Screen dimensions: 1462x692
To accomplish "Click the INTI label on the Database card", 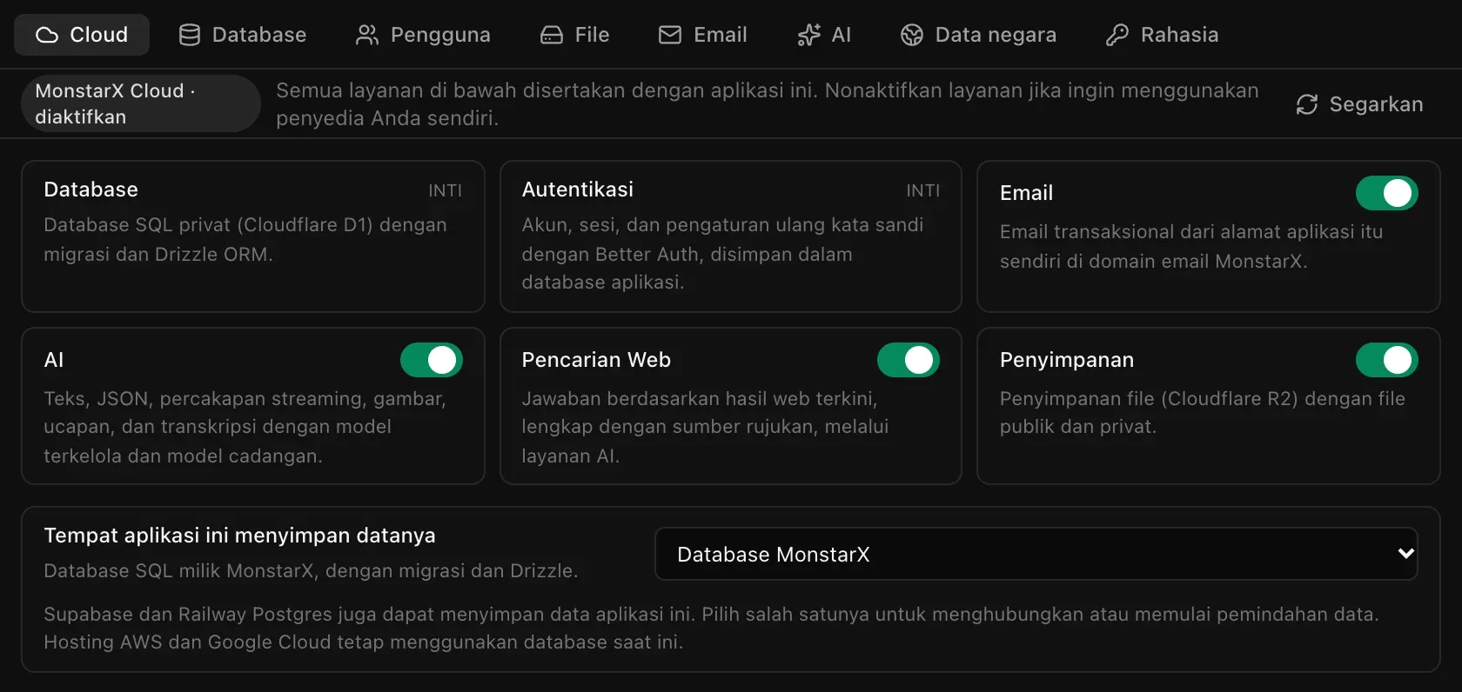I will point(445,190).
